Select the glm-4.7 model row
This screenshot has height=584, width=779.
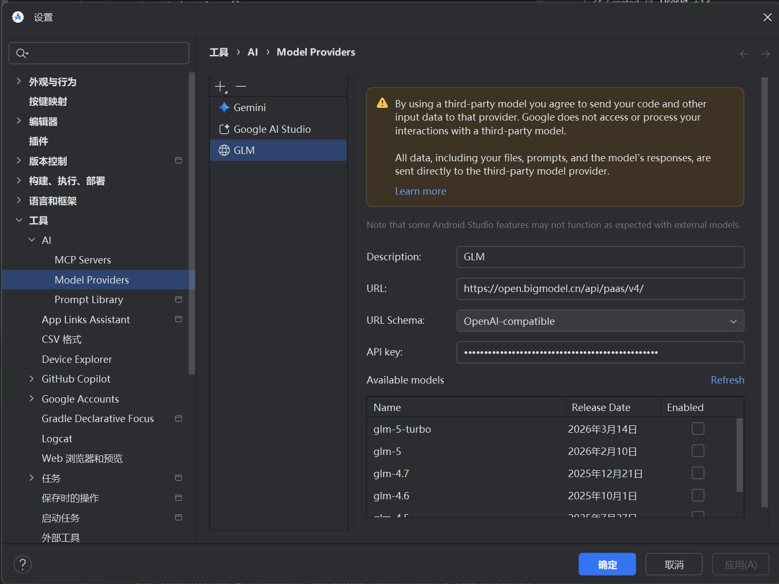552,473
